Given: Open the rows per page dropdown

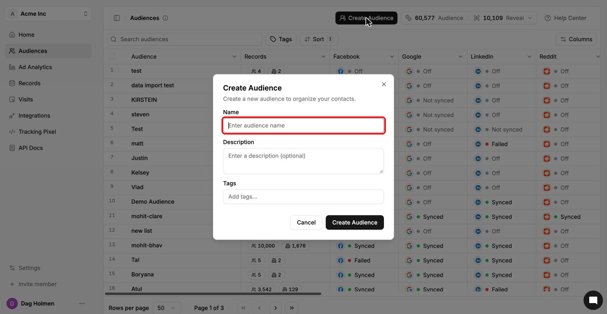Looking at the screenshot, I should 167,308.
